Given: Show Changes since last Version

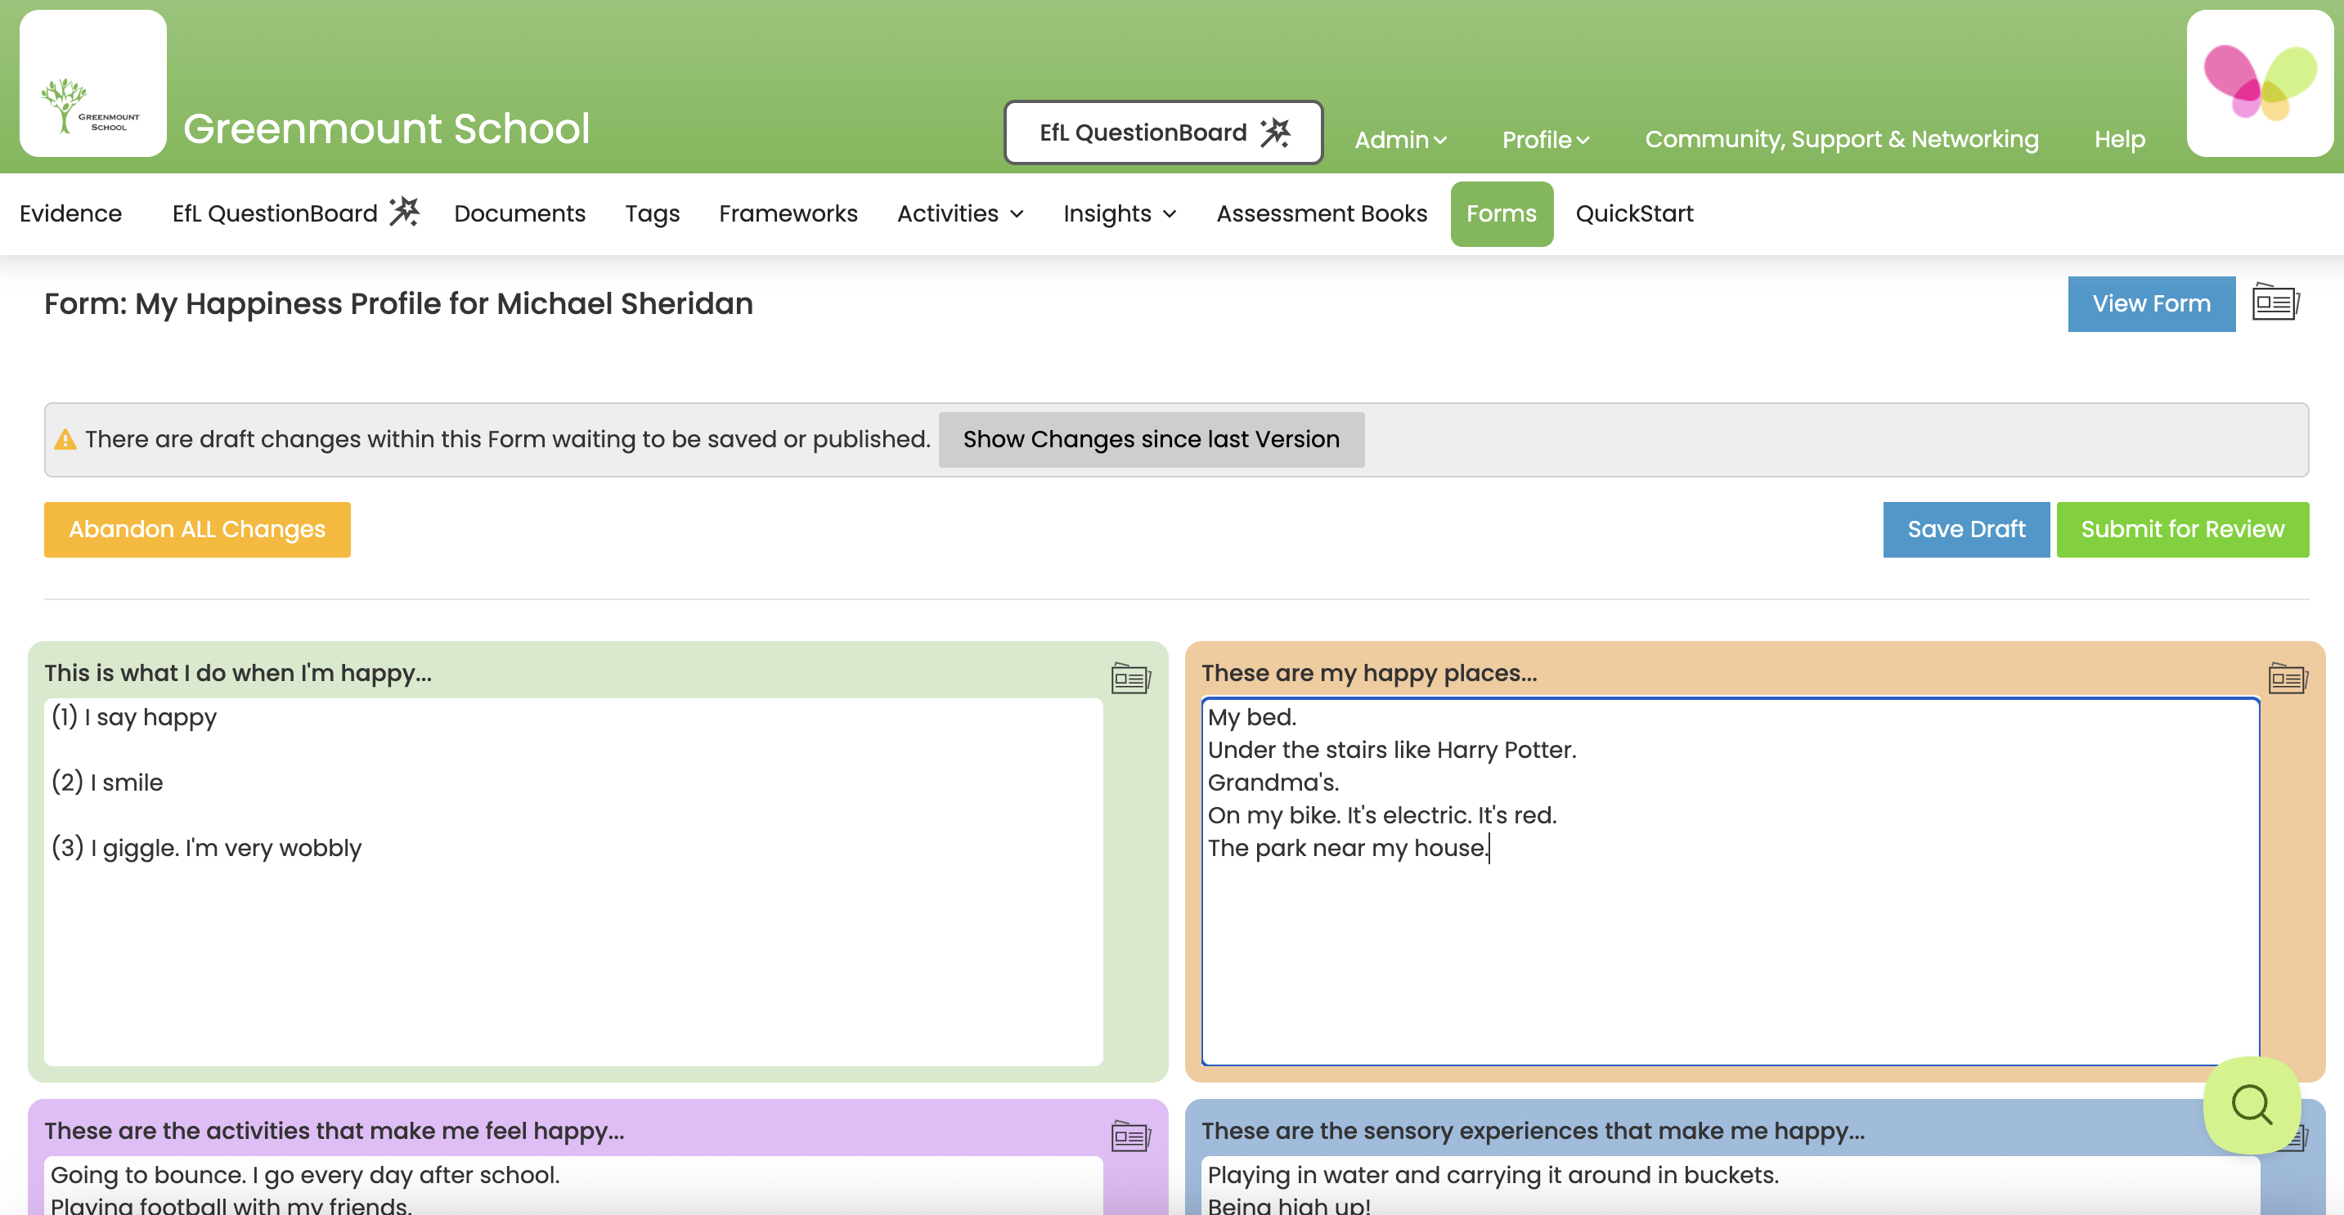Looking at the screenshot, I should 1151,439.
